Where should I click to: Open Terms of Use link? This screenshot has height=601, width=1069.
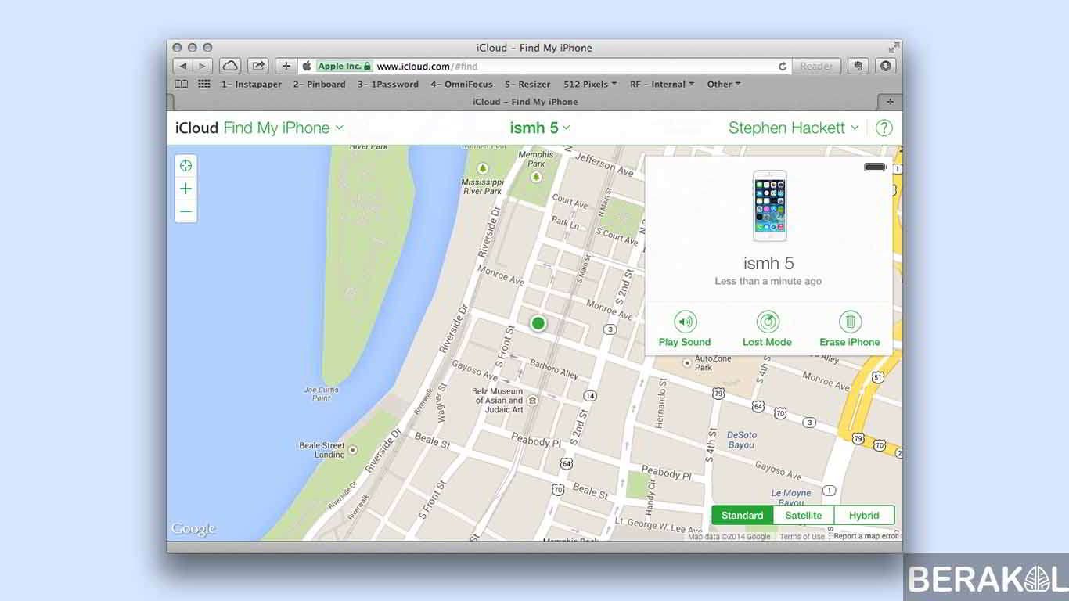pos(802,537)
